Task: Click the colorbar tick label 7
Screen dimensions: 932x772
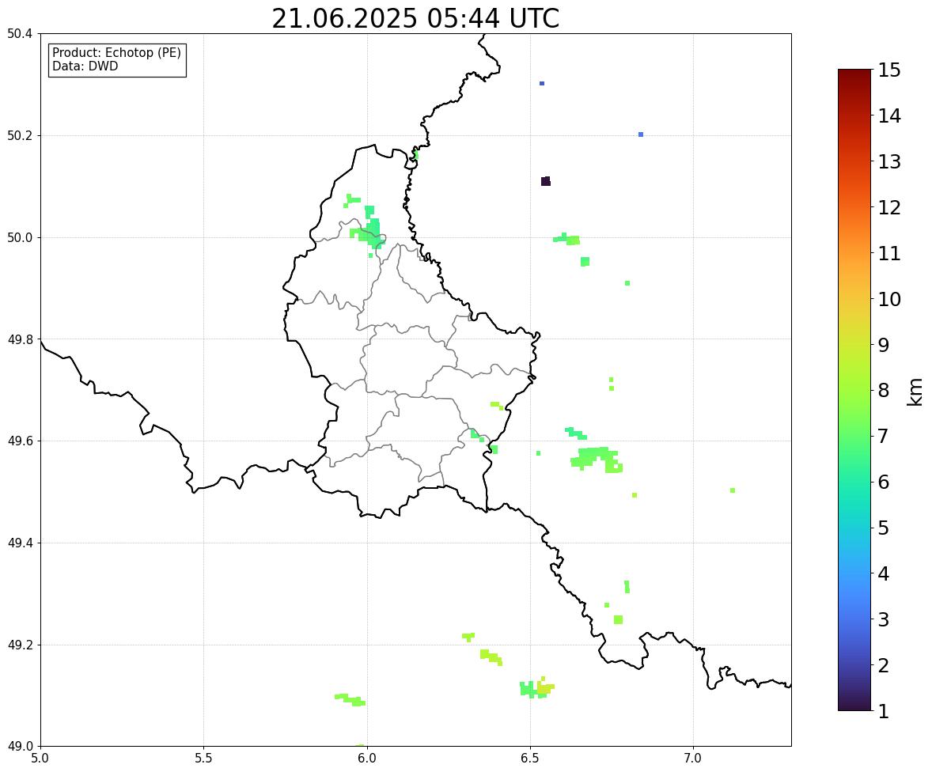Action: (x=883, y=436)
